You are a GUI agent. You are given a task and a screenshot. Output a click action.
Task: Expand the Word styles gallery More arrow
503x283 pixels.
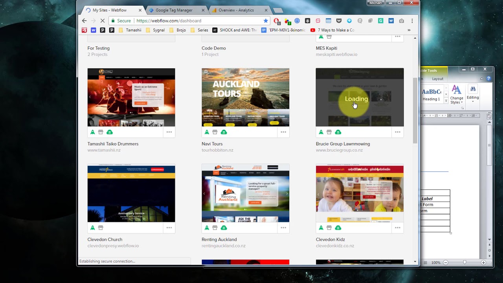tap(446, 101)
